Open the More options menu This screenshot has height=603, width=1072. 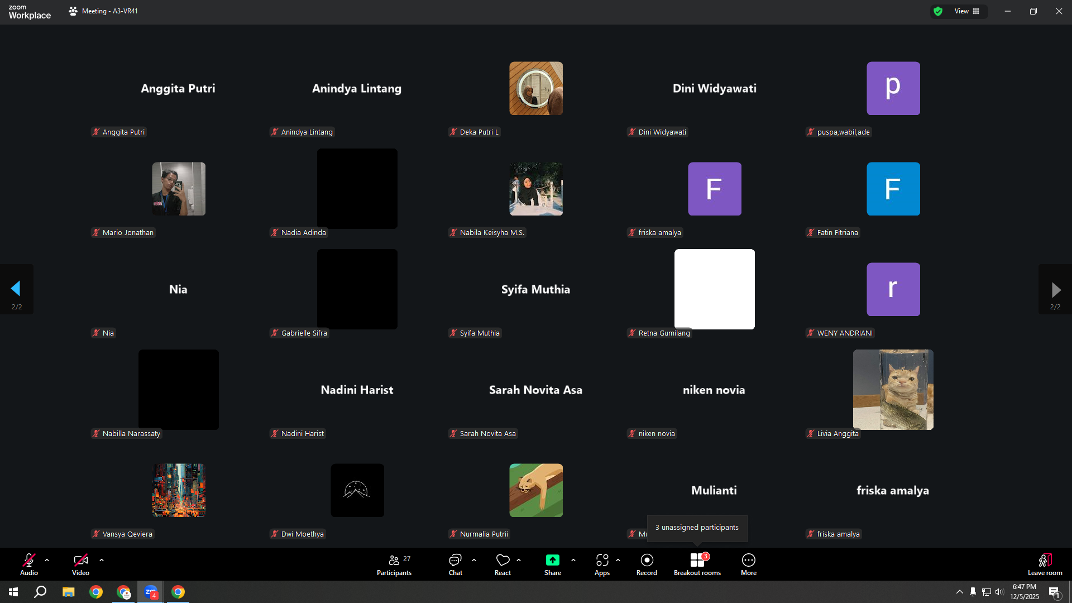(x=749, y=564)
